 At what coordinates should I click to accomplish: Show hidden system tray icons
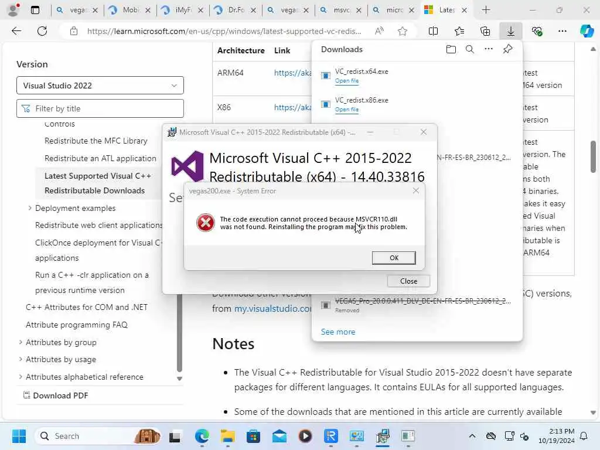click(472, 436)
